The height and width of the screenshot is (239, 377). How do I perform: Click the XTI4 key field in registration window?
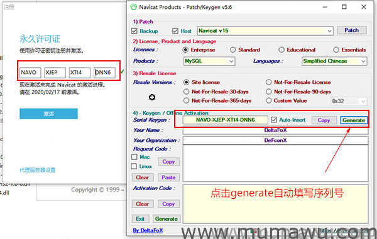[80, 73]
